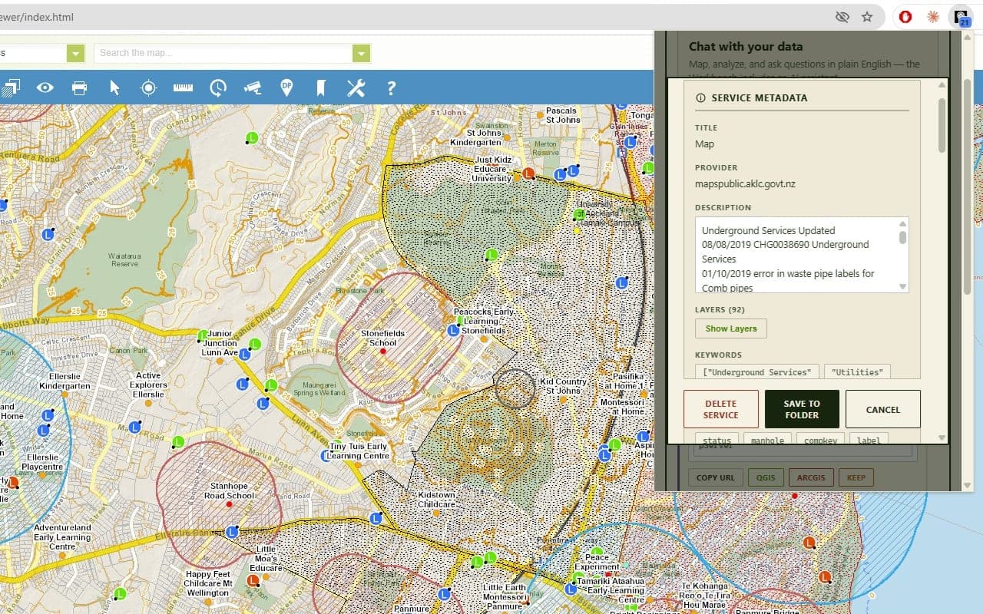Image resolution: width=983 pixels, height=614 pixels.
Task: Open the help question mark
Action: 391,87
